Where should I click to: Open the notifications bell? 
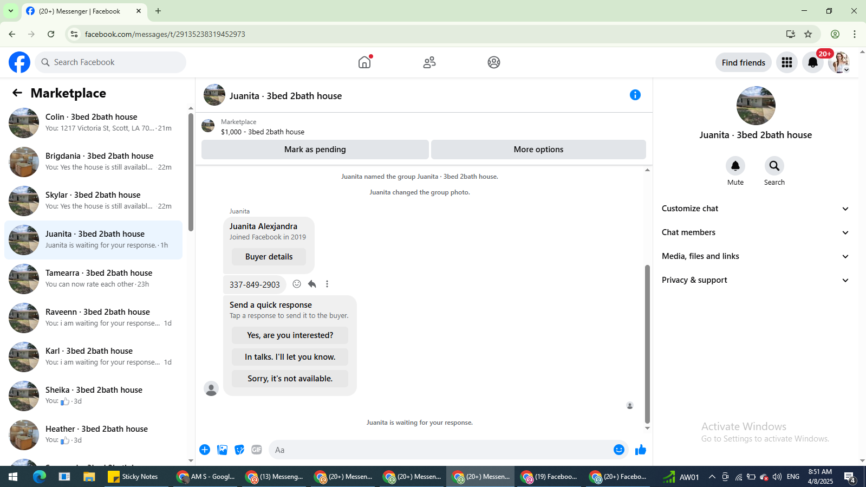click(813, 62)
